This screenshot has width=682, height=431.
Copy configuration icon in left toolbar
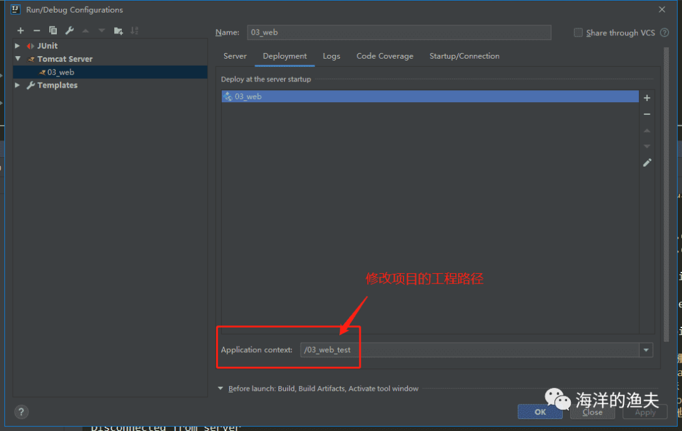[53, 30]
